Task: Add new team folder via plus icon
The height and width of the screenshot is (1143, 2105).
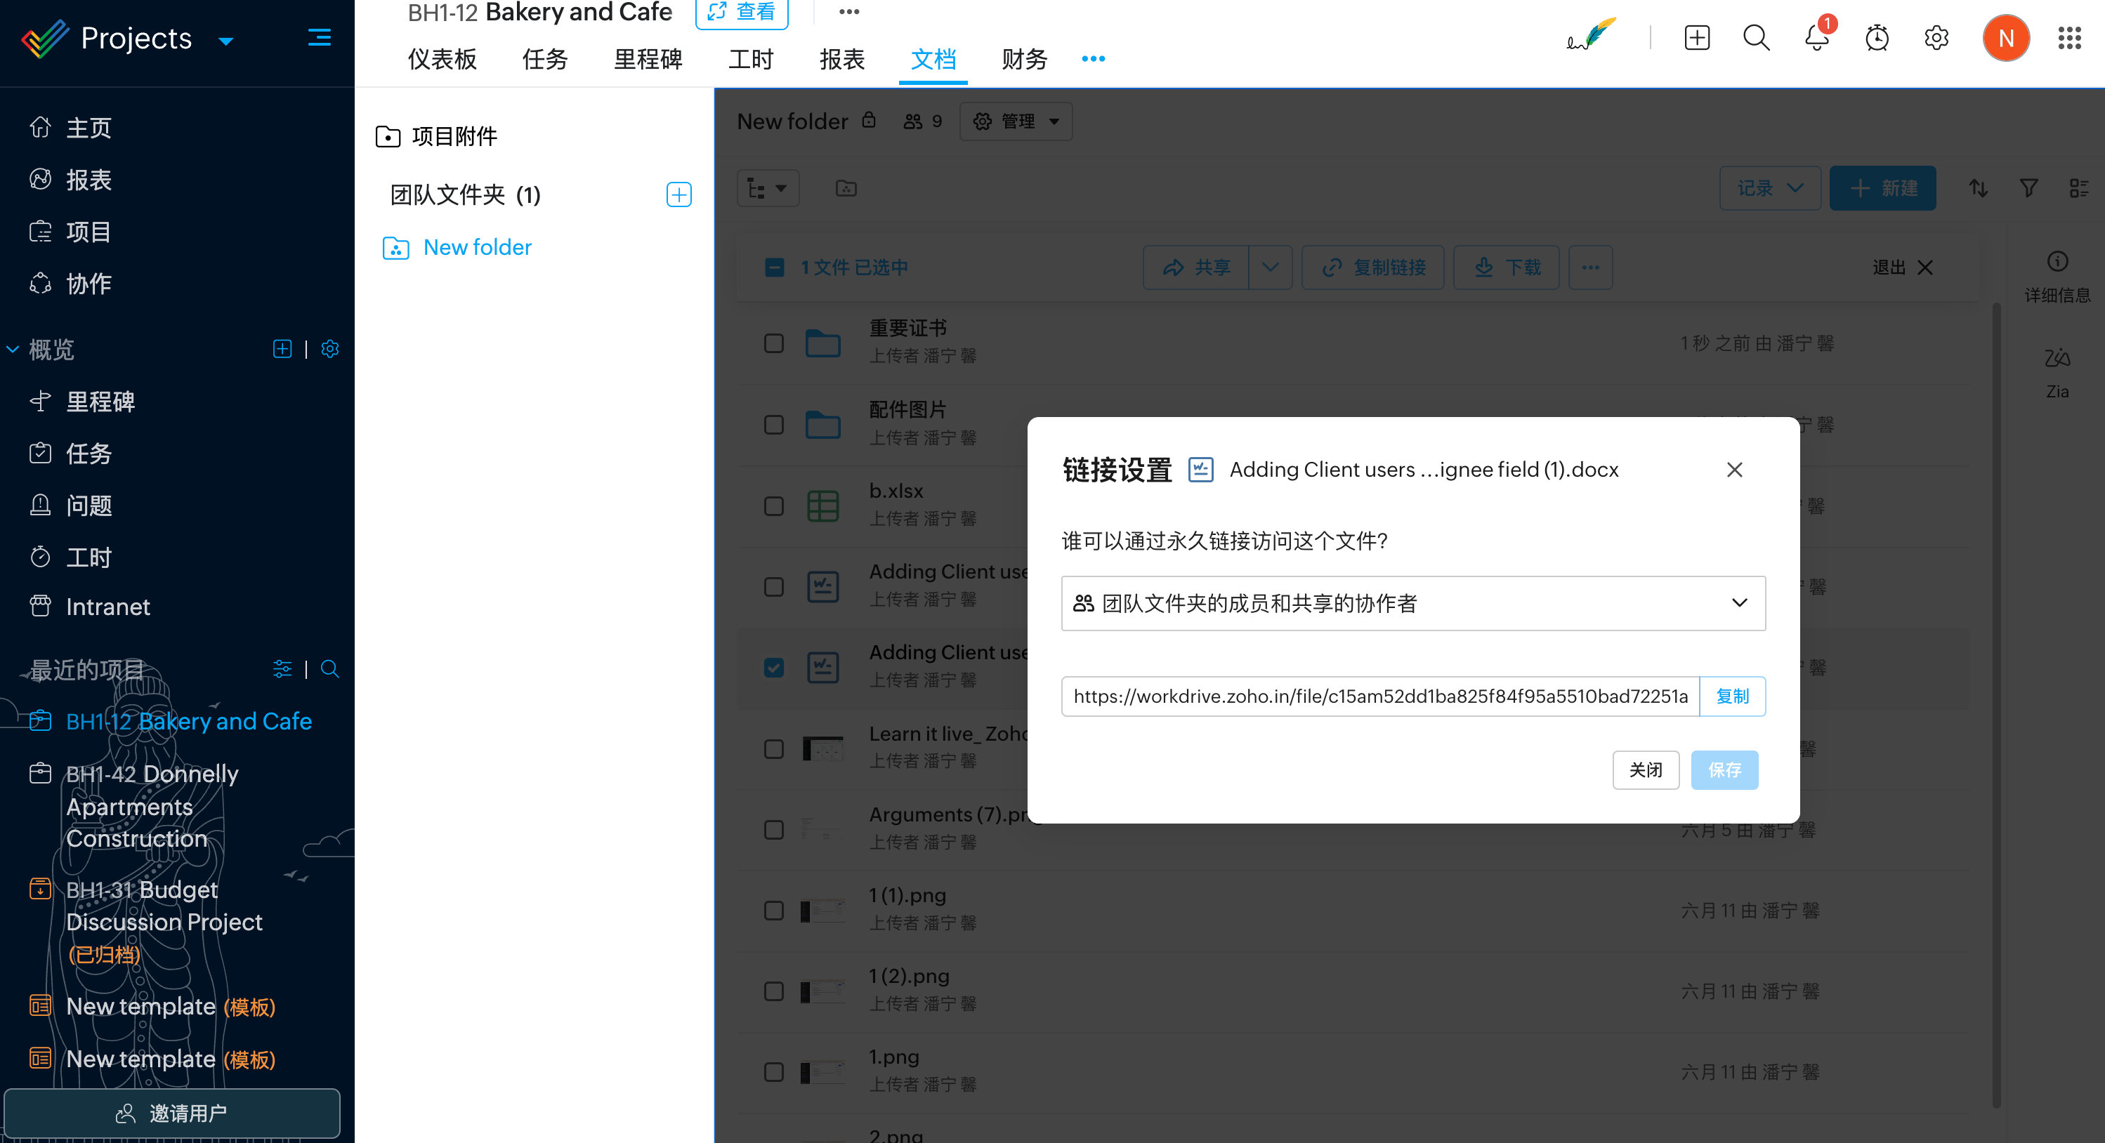Action: click(678, 194)
